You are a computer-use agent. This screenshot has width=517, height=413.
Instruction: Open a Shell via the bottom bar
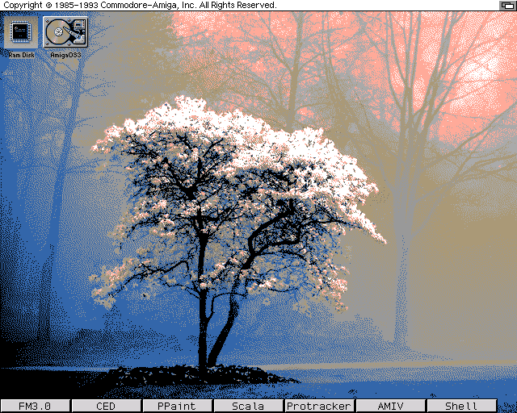(x=461, y=406)
